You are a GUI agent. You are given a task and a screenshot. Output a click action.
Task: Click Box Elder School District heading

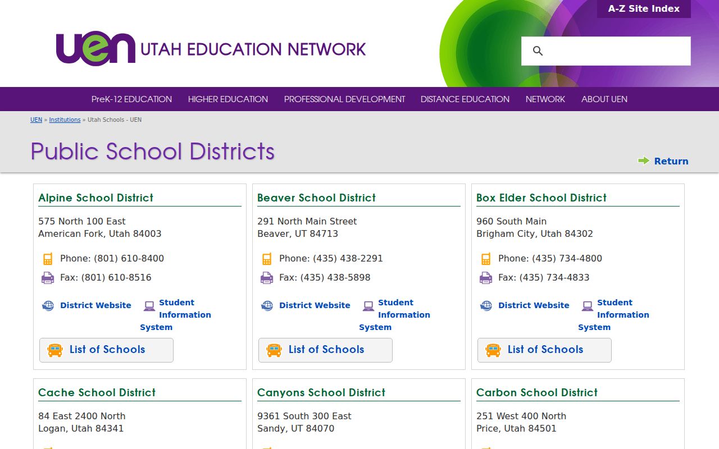pos(541,198)
